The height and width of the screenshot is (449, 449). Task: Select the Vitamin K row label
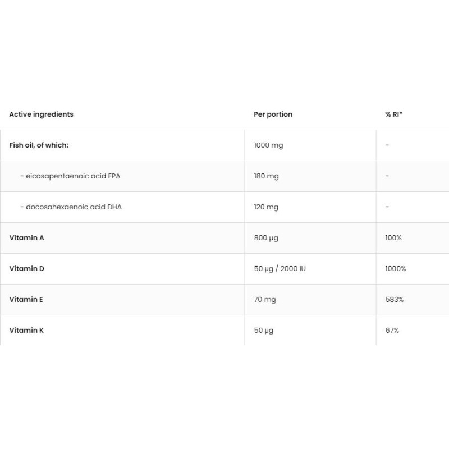pyautogui.click(x=26, y=331)
